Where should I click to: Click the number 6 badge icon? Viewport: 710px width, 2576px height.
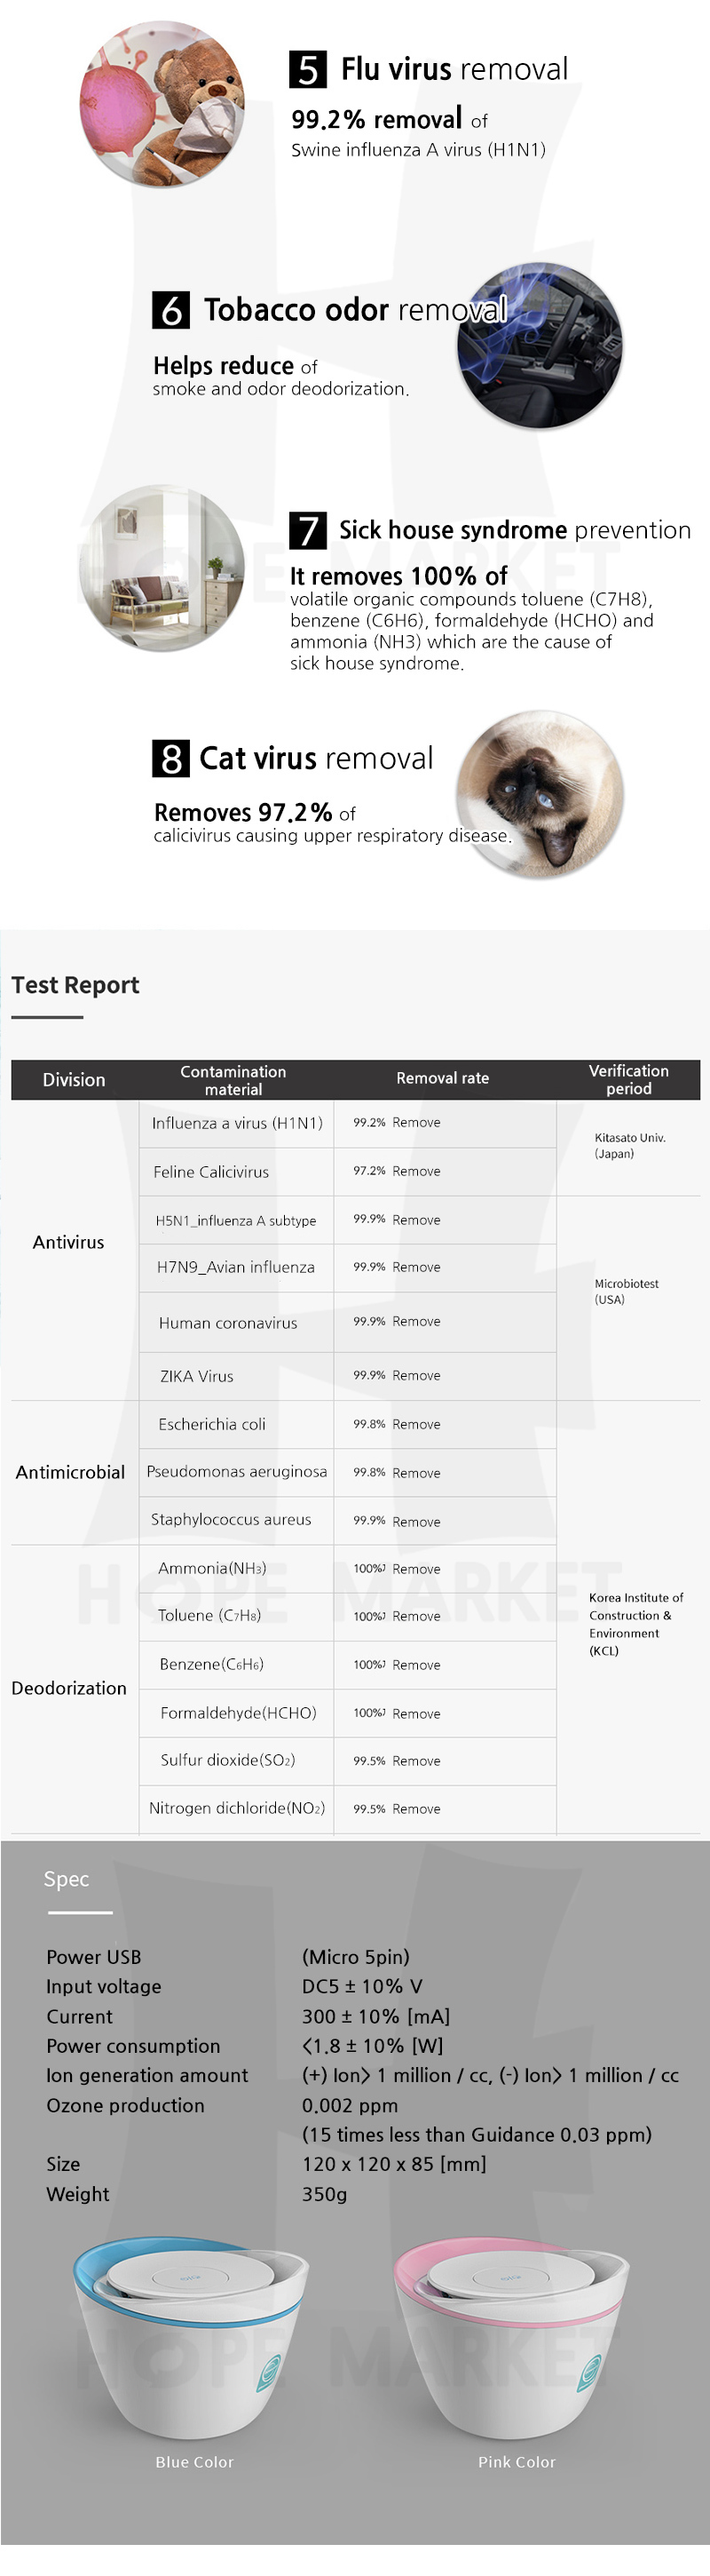click(x=170, y=311)
